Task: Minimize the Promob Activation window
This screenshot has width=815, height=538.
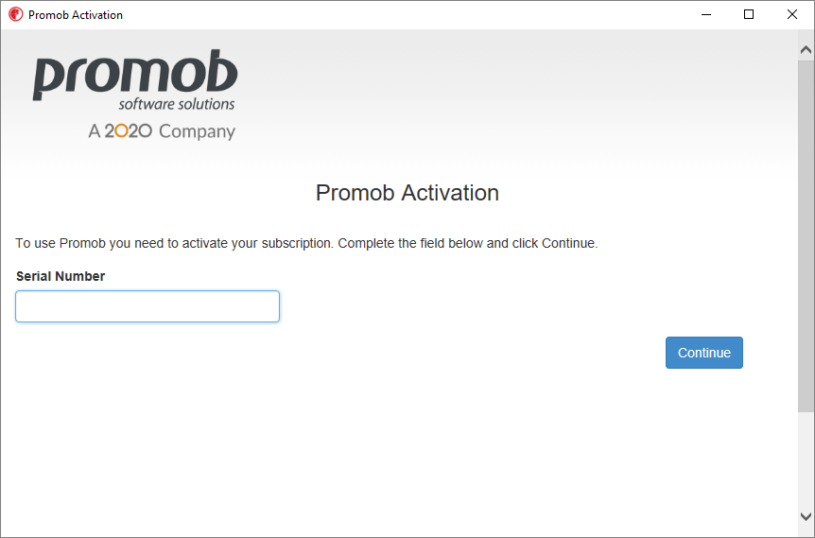Action: (x=706, y=14)
